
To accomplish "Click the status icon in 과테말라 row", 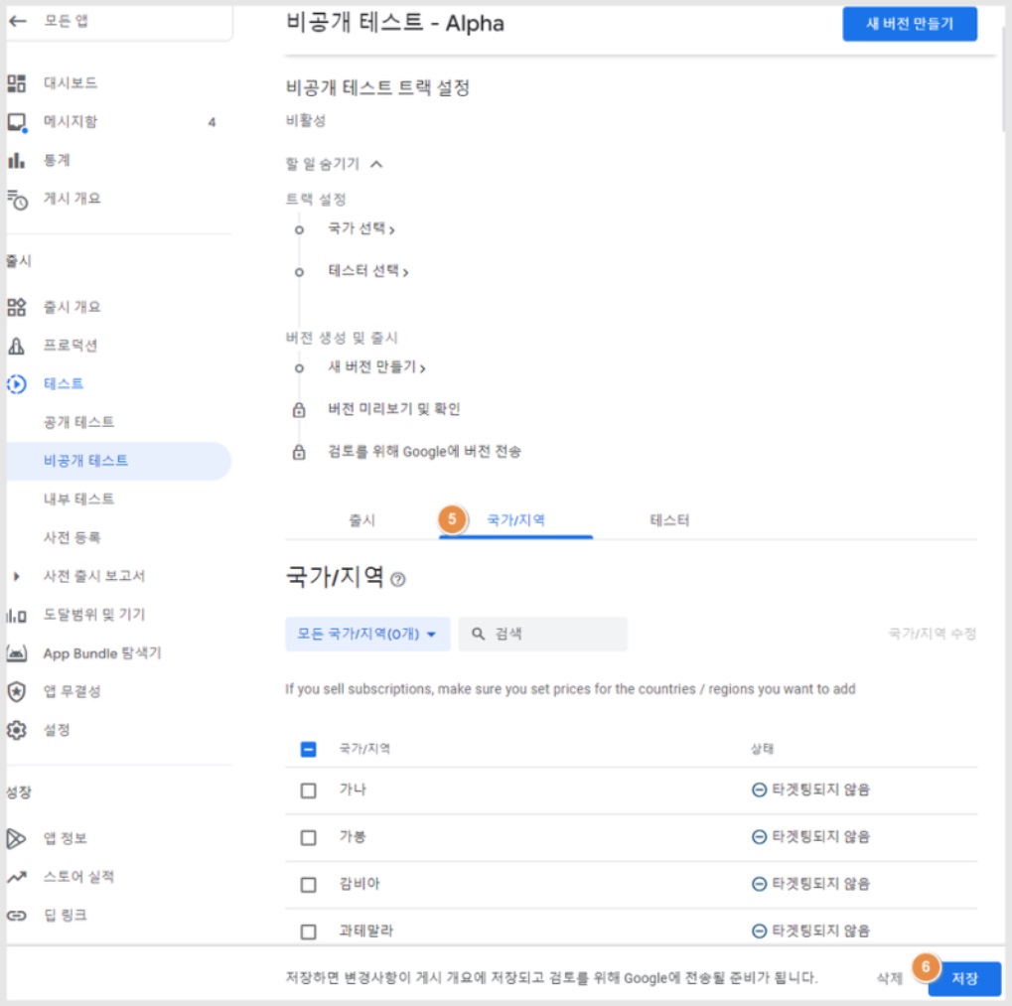I will click(759, 932).
